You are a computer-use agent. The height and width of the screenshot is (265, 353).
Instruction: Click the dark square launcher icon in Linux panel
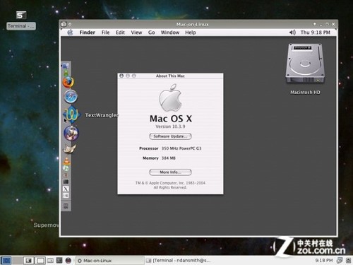point(59,260)
